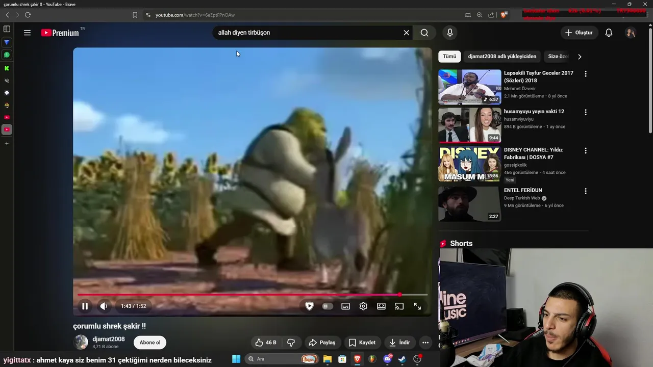The image size is (653, 367).
Task: Open the ENTEL FERİDUN video title
Action: (523, 191)
